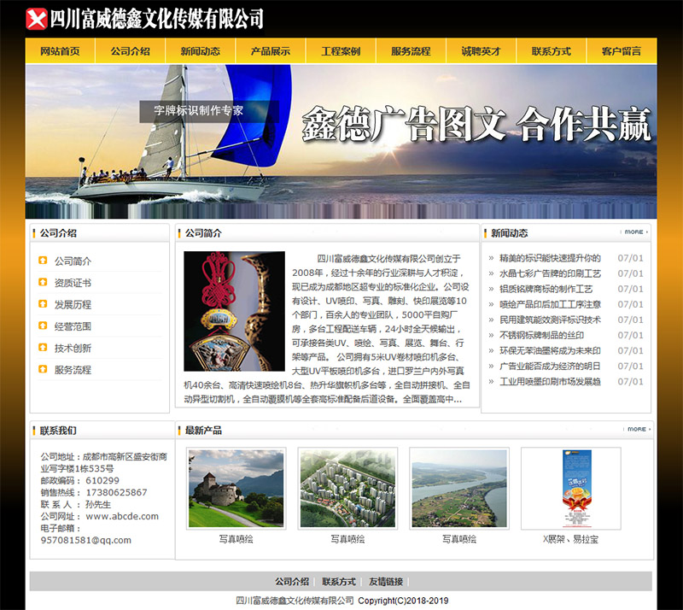683x610 pixels.
Task: View the X展架 易拉宝 product image
Action: (571, 488)
